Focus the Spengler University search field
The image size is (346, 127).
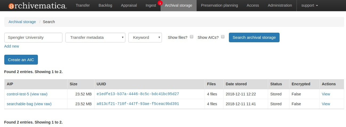click(x=33, y=37)
